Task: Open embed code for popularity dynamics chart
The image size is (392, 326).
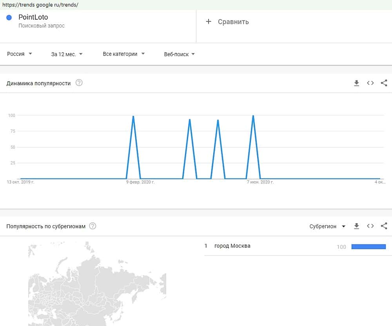Action: coord(370,83)
